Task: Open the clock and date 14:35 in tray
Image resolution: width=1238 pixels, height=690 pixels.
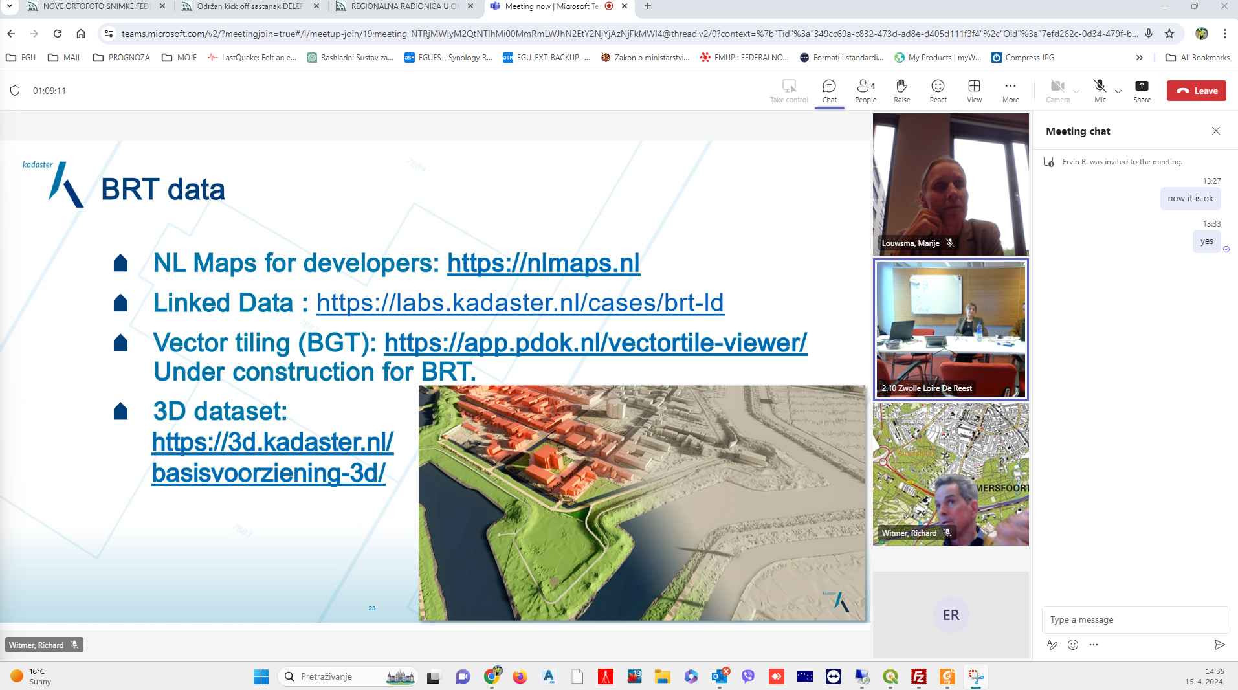Action: [x=1204, y=676]
